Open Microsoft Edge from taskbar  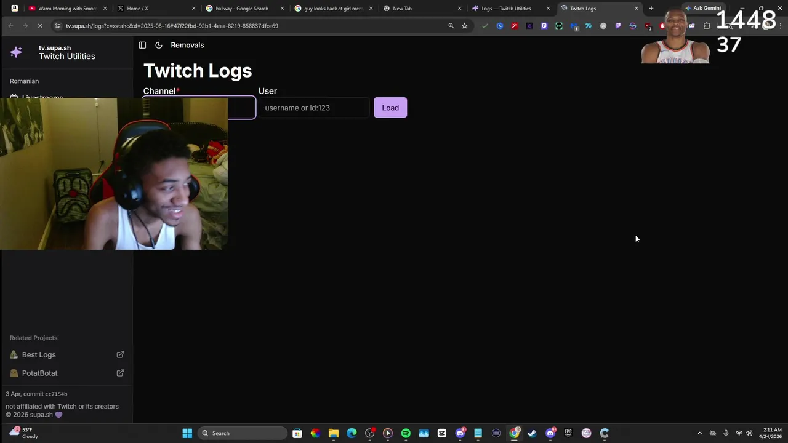pos(352,433)
